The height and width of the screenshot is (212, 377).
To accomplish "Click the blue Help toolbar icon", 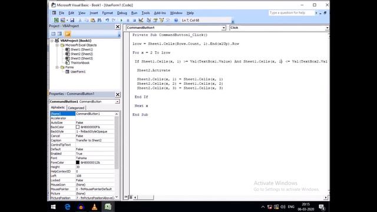I will [176, 21].
